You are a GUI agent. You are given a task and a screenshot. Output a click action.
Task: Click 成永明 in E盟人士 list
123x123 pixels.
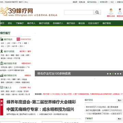tap(21, 94)
